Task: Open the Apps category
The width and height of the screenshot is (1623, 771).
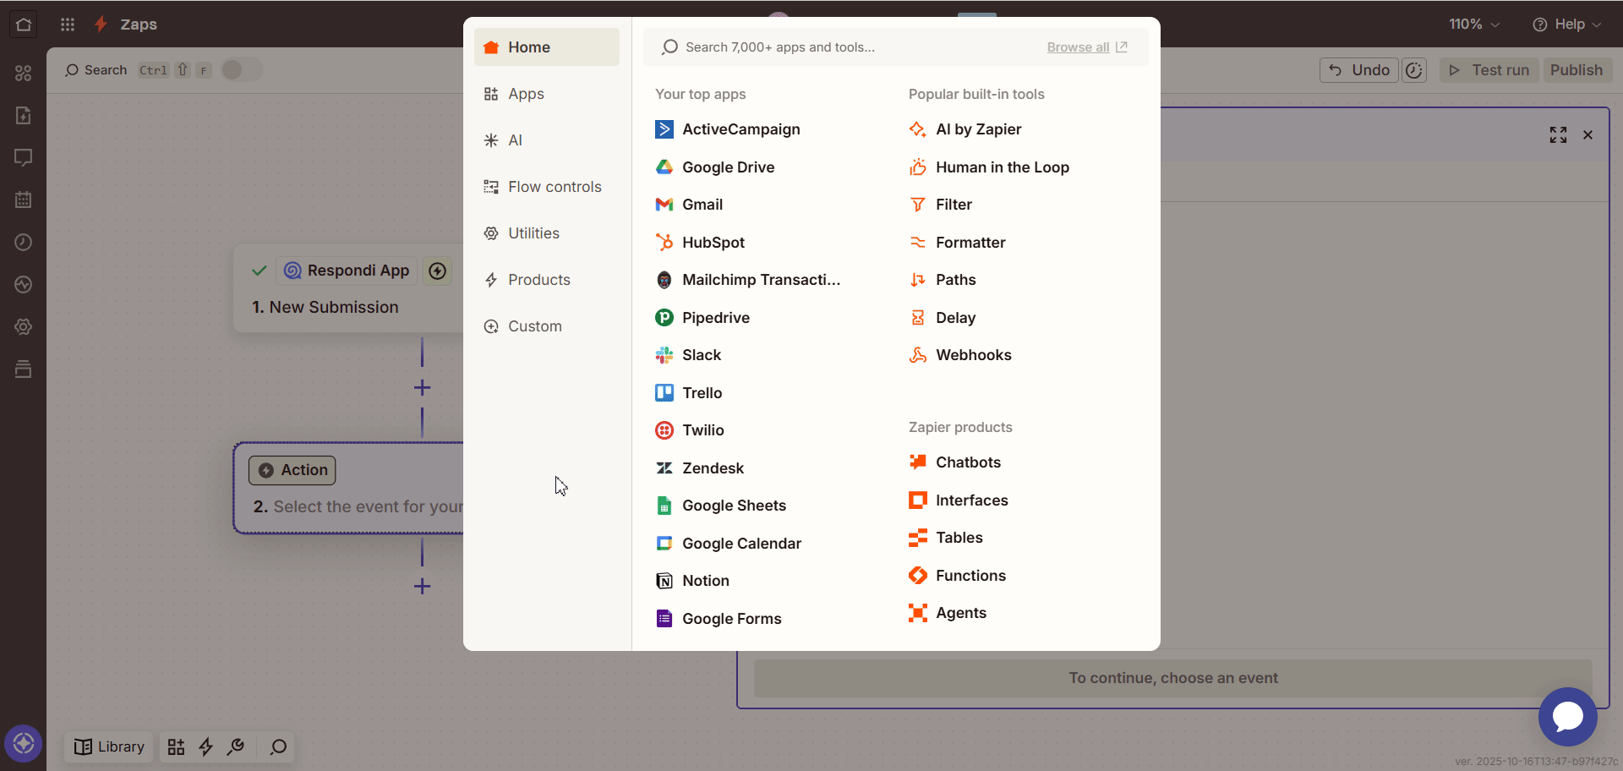Action: click(x=547, y=94)
